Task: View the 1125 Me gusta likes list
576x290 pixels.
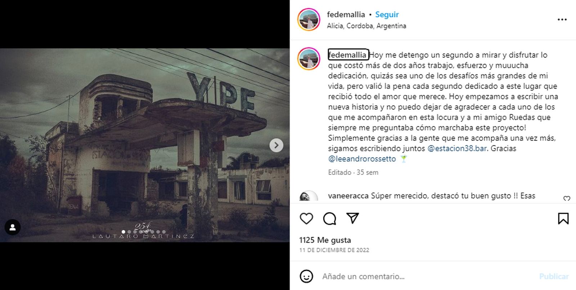Action: (325, 240)
